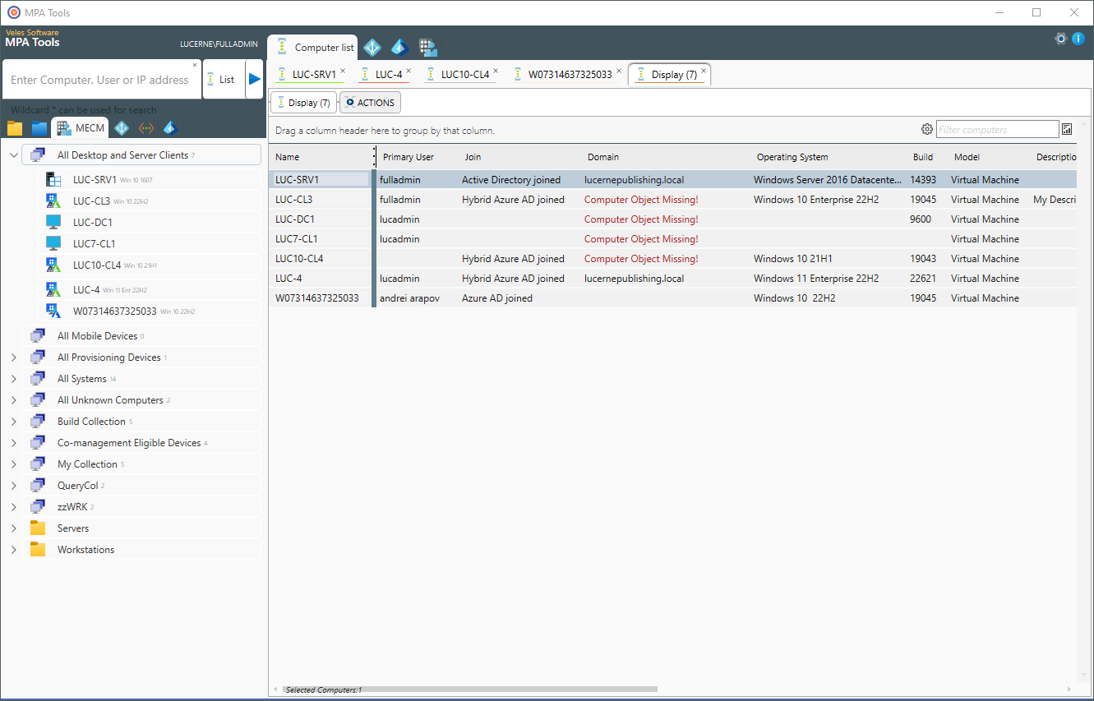The height and width of the screenshot is (701, 1094).
Task: Close the LUC10-CL4 tab
Action: pos(496,71)
